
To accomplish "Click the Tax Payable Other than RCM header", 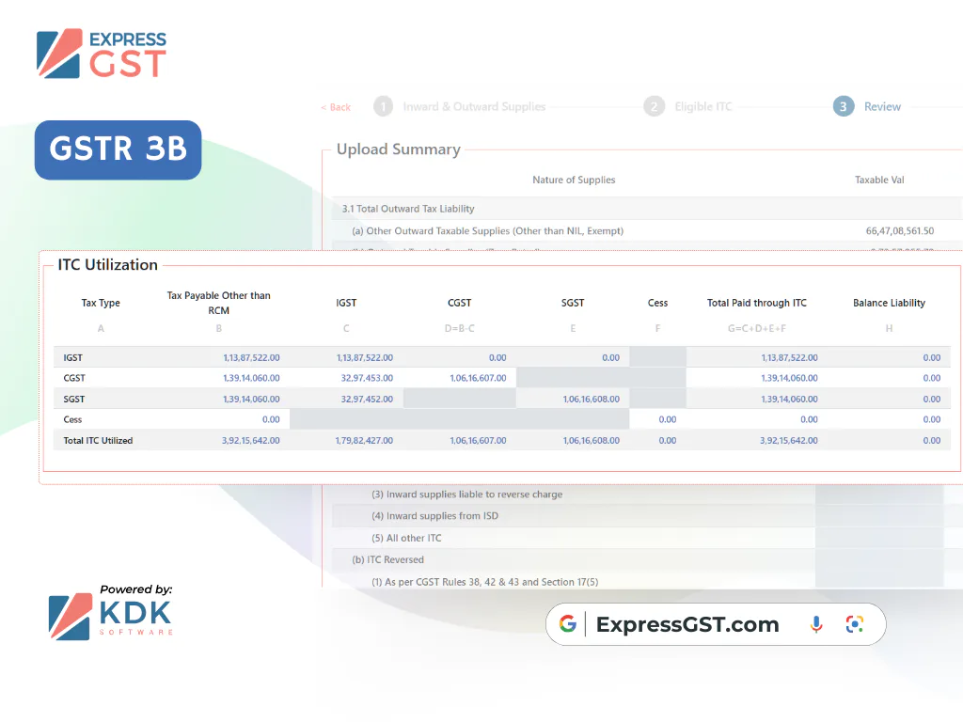I will click(218, 303).
